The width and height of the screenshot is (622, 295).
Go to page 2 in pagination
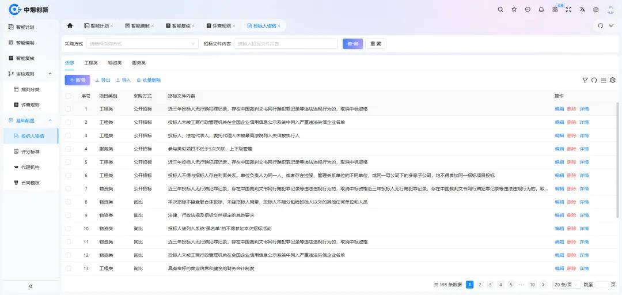(480, 285)
